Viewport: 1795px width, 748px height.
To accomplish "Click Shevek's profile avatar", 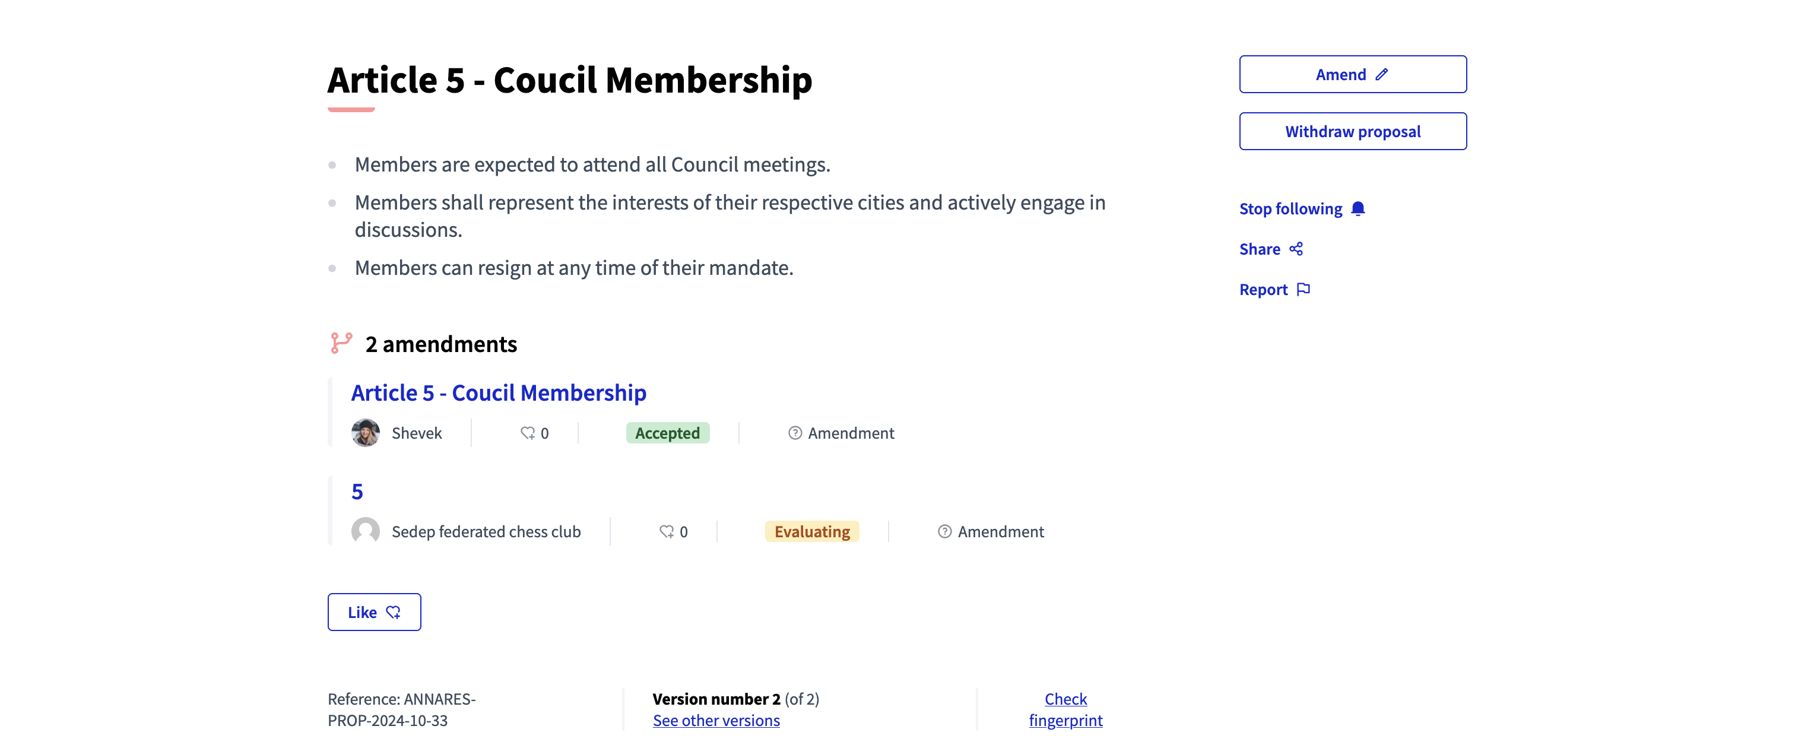I will (365, 432).
